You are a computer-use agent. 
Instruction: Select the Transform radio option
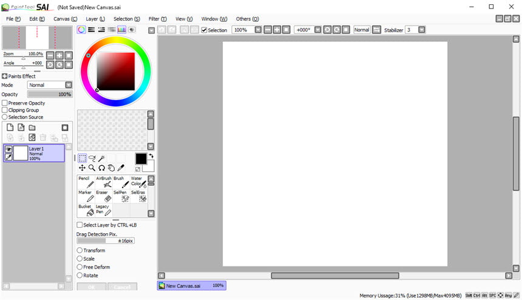[x=80, y=250]
